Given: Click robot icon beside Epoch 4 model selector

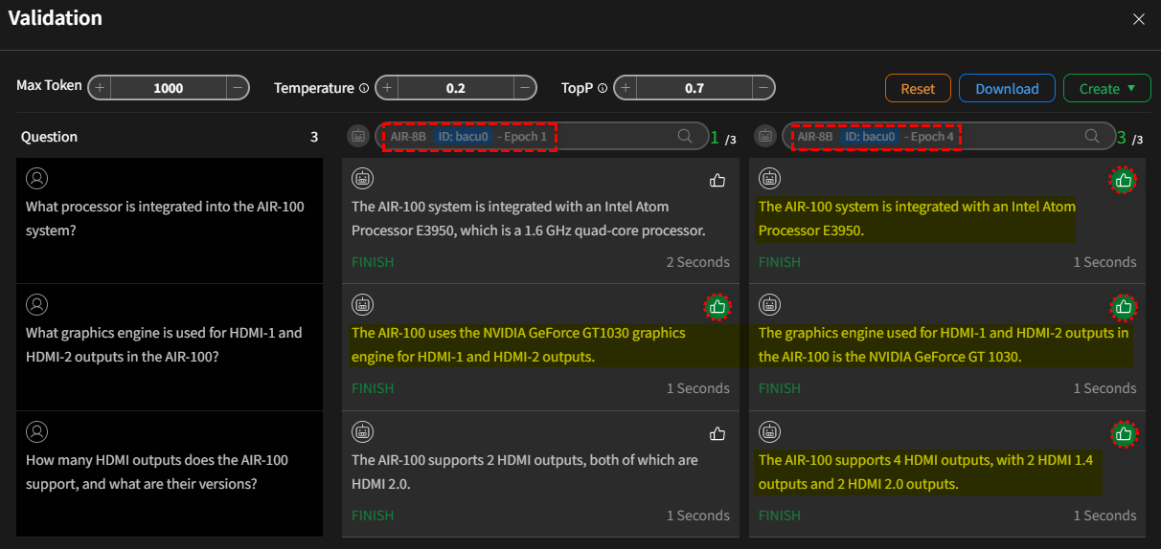Looking at the screenshot, I should pyautogui.click(x=765, y=137).
